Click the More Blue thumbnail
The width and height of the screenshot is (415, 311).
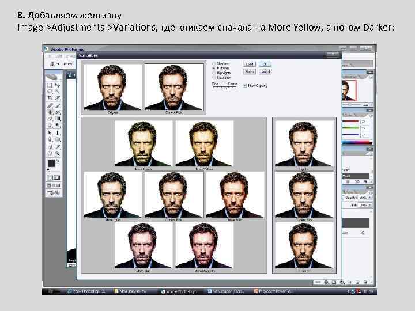coord(144,245)
